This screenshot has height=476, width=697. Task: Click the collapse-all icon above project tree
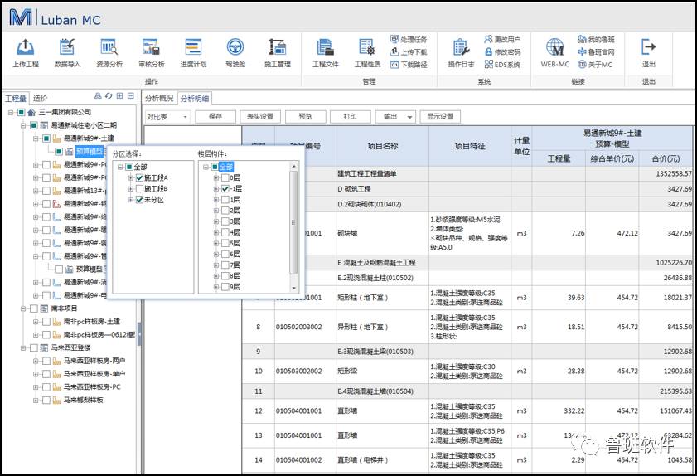[131, 95]
